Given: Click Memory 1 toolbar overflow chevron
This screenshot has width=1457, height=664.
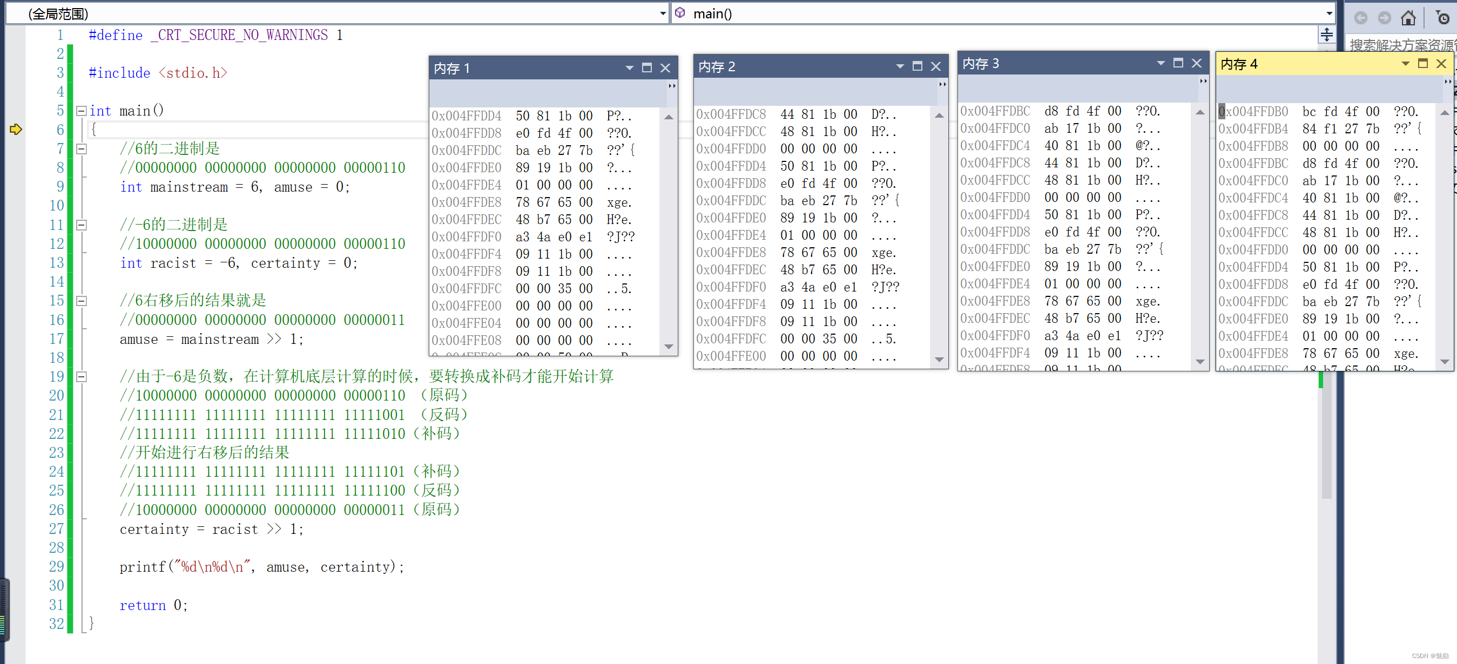Looking at the screenshot, I should pos(672,86).
